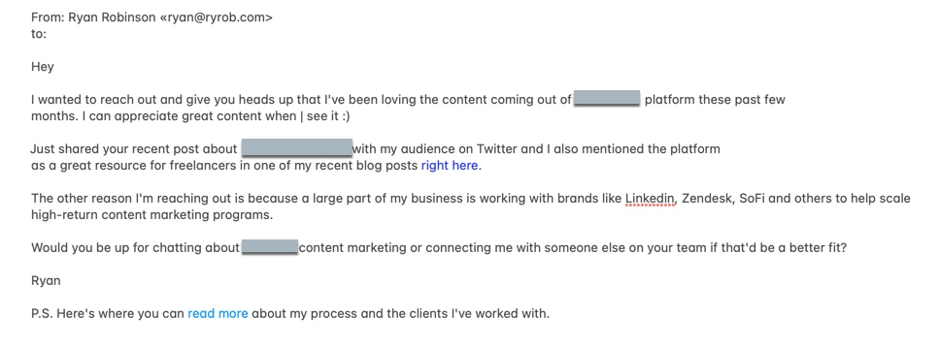The height and width of the screenshot is (349, 939).
Task: Click the redacted box before "platform these past few"
Action: click(x=607, y=99)
